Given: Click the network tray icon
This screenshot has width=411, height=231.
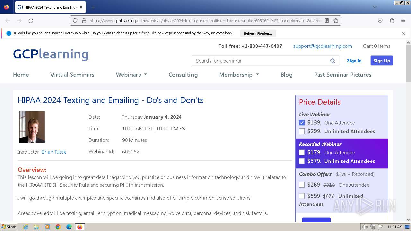Looking at the screenshot, I should pos(373,227).
